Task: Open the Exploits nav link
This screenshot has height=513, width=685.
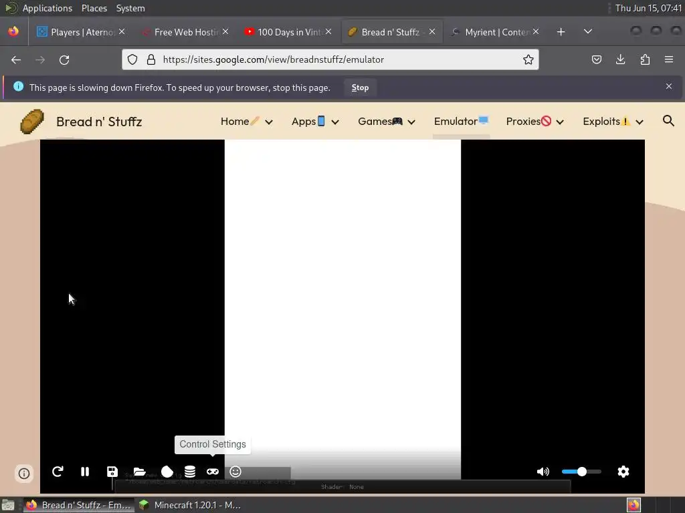Action: [606, 122]
